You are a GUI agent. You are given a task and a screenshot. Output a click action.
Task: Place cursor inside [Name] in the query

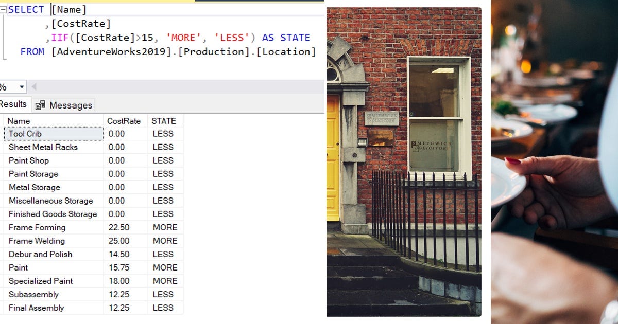pyautogui.click(x=68, y=9)
